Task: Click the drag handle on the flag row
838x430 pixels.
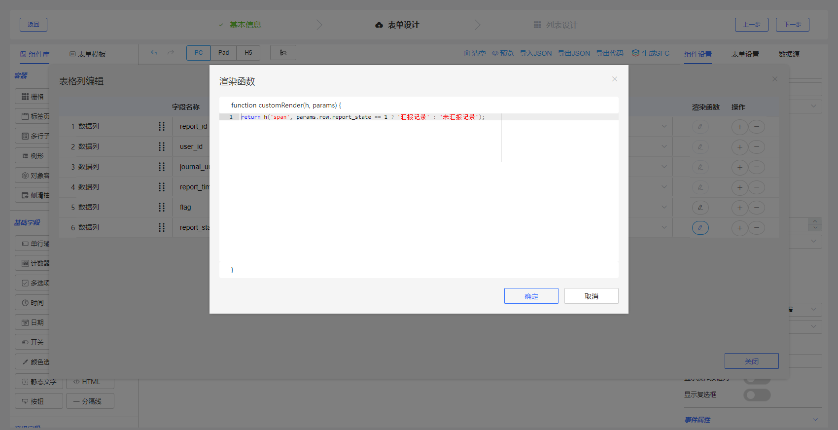Action: pyautogui.click(x=162, y=207)
